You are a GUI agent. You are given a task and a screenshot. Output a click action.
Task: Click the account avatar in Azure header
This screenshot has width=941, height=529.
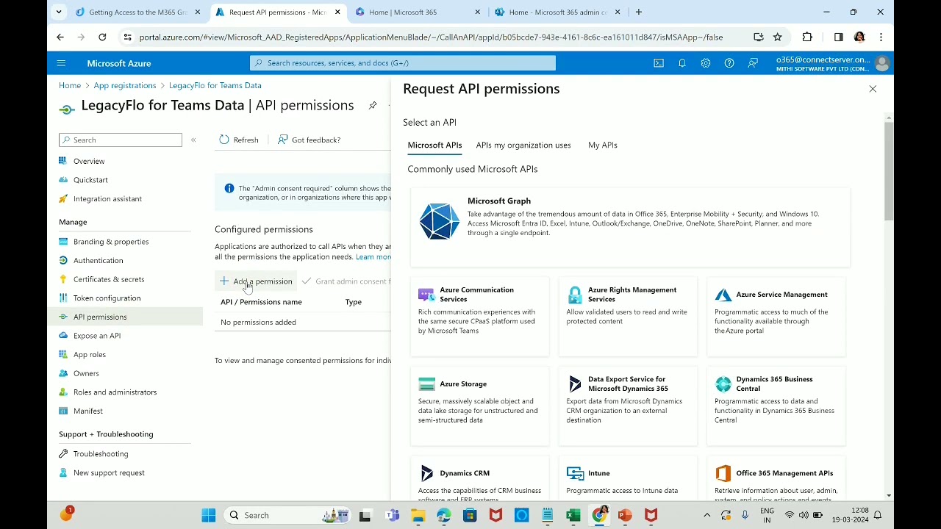click(x=882, y=64)
